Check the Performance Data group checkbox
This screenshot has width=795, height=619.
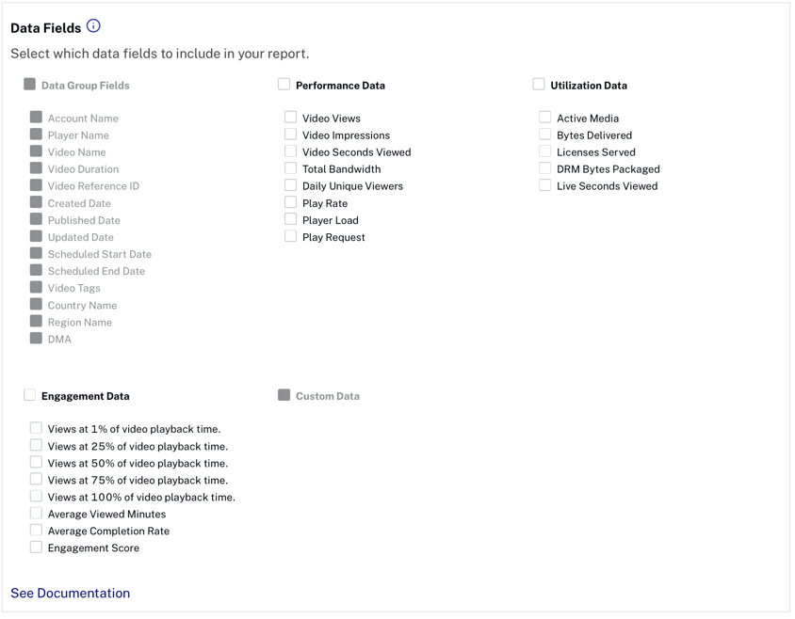(x=284, y=85)
